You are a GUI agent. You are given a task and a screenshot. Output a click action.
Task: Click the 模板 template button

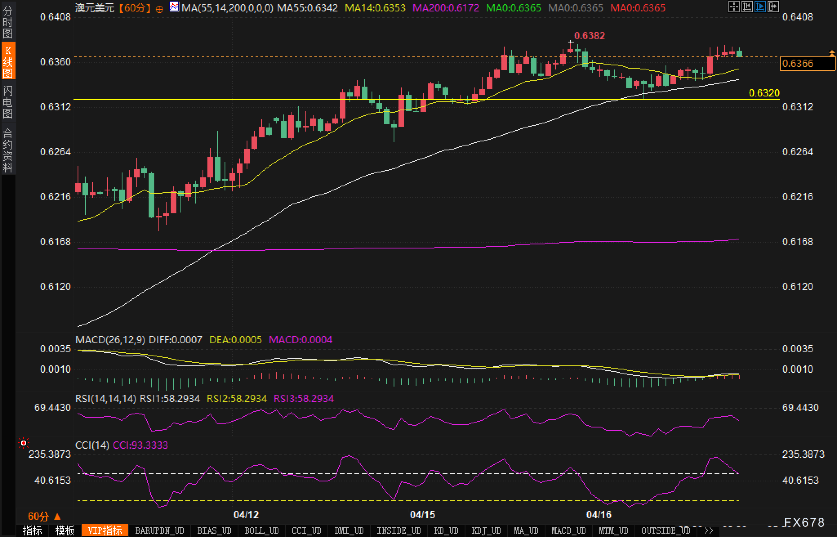65,530
